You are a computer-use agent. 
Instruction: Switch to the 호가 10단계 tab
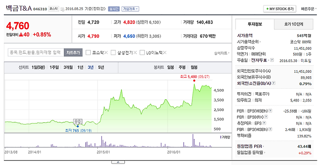tap(293, 24)
